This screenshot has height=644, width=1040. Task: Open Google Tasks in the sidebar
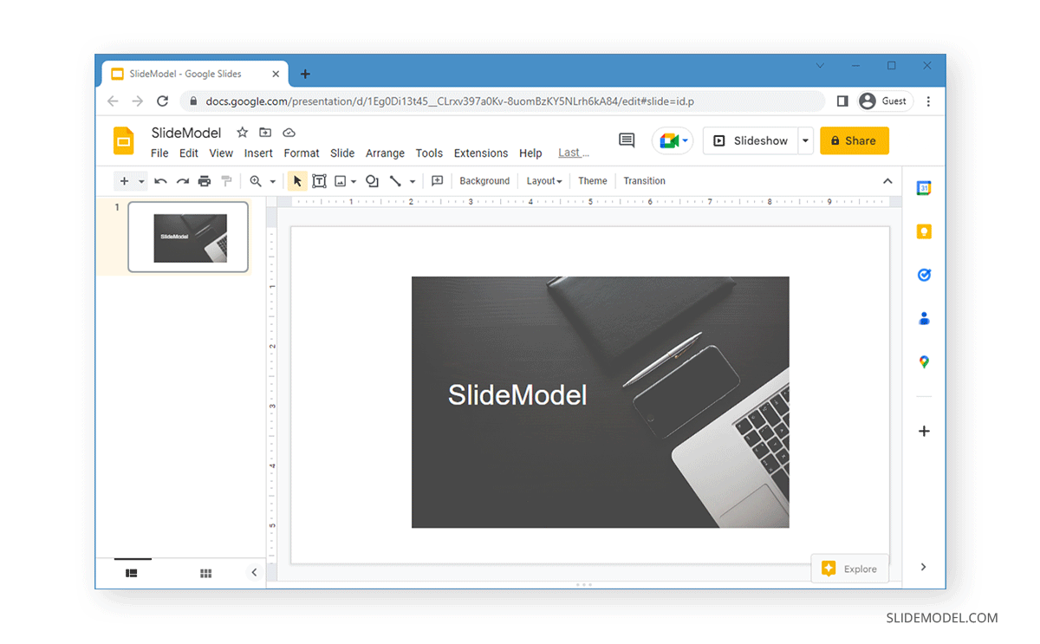click(923, 274)
